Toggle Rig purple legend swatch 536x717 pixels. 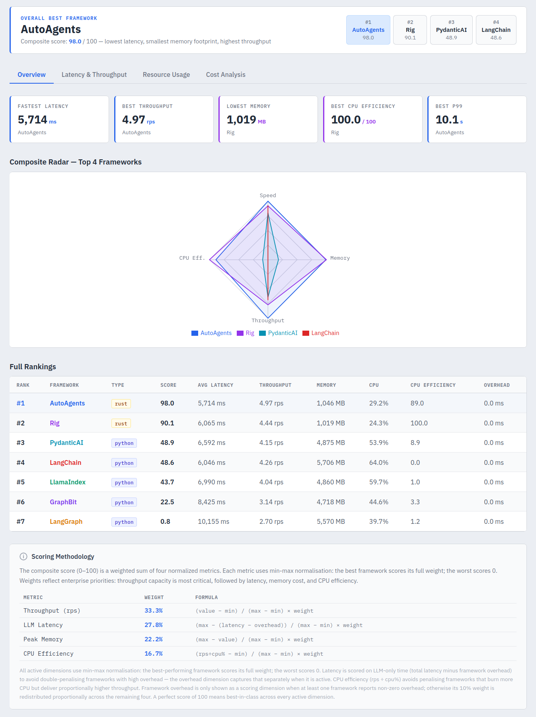point(240,333)
